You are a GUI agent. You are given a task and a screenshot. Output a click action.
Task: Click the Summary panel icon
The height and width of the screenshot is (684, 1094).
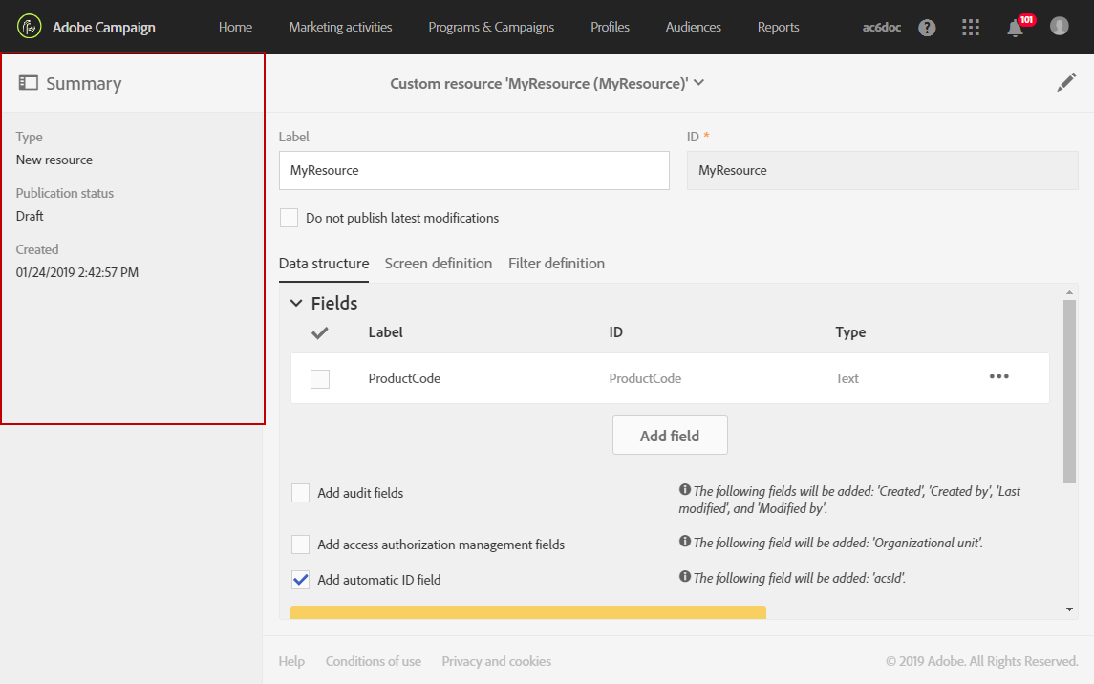coord(28,83)
